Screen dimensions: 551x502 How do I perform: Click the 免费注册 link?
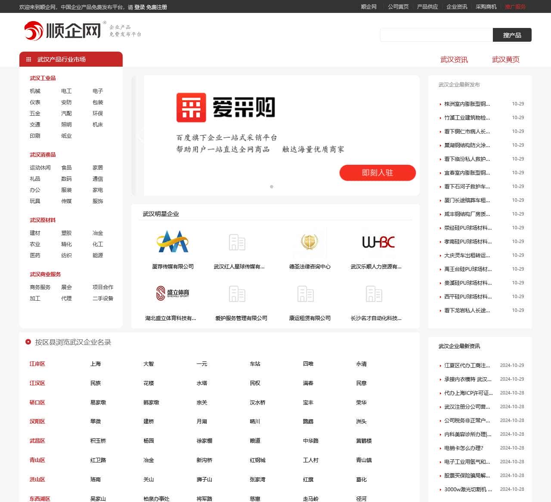click(x=157, y=7)
